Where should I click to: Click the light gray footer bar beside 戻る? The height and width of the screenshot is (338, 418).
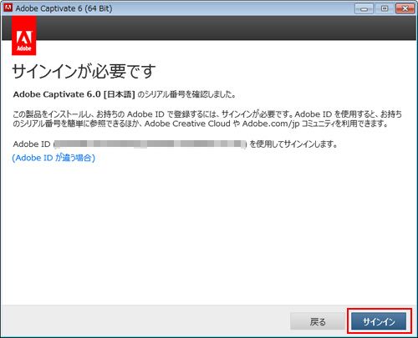coord(145,321)
